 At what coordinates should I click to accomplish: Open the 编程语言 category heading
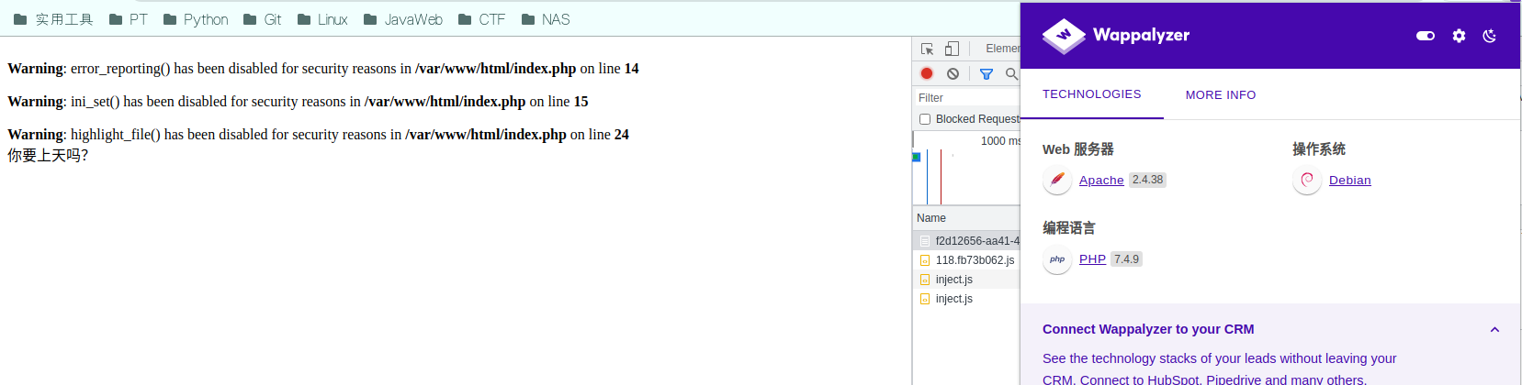(x=1069, y=228)
